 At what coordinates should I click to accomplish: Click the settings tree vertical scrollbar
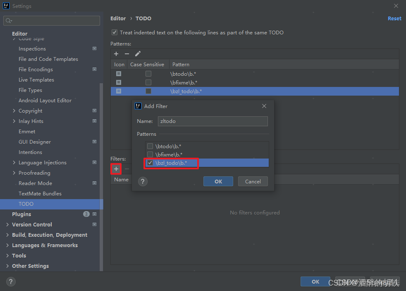[x=101, y=177]
